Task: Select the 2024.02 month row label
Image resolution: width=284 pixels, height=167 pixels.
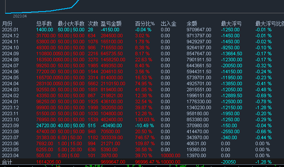Action: tap(10, 95)
